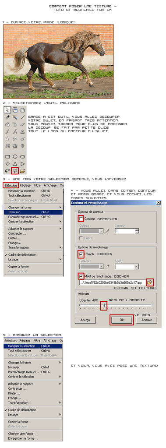Click the Largeur width field
Image resolution: width=166 pixels, height=448 pixels.
125,231
